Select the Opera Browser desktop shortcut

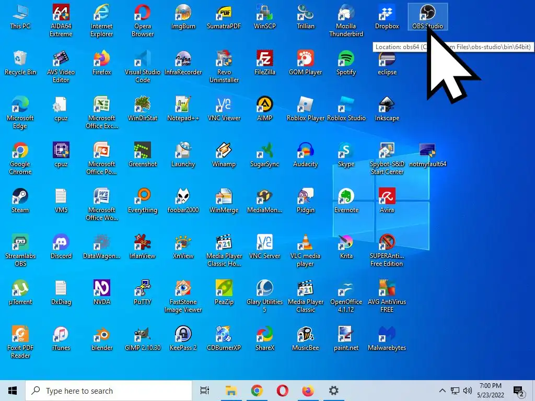(x=143, y=20)
